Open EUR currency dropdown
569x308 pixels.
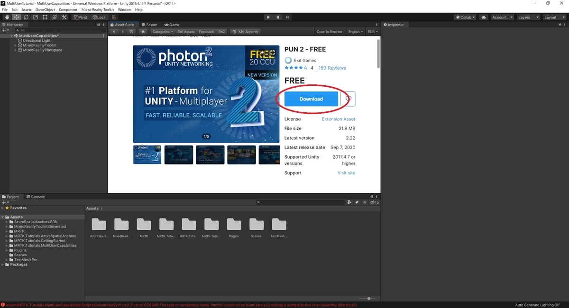coord(373,32)
